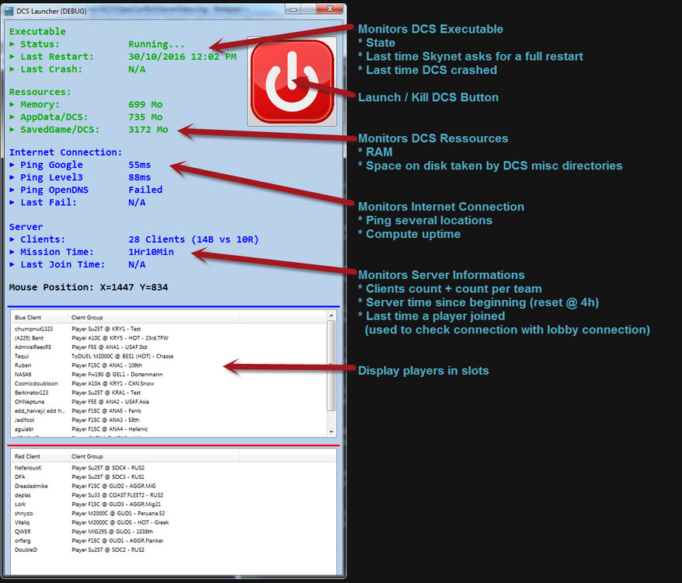Image resolution: width=682 pixels, height=583 pixels.
Task: Click the '28 Clients (14B vs 10R)' text
Action: [193, 240]
